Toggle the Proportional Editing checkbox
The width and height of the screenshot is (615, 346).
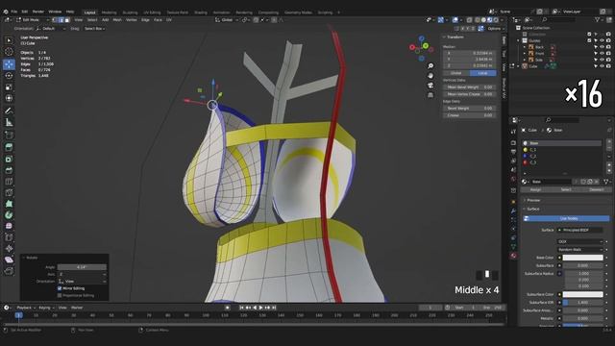[60, 295]
